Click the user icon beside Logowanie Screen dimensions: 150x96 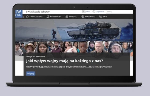[x=94, y=12]
